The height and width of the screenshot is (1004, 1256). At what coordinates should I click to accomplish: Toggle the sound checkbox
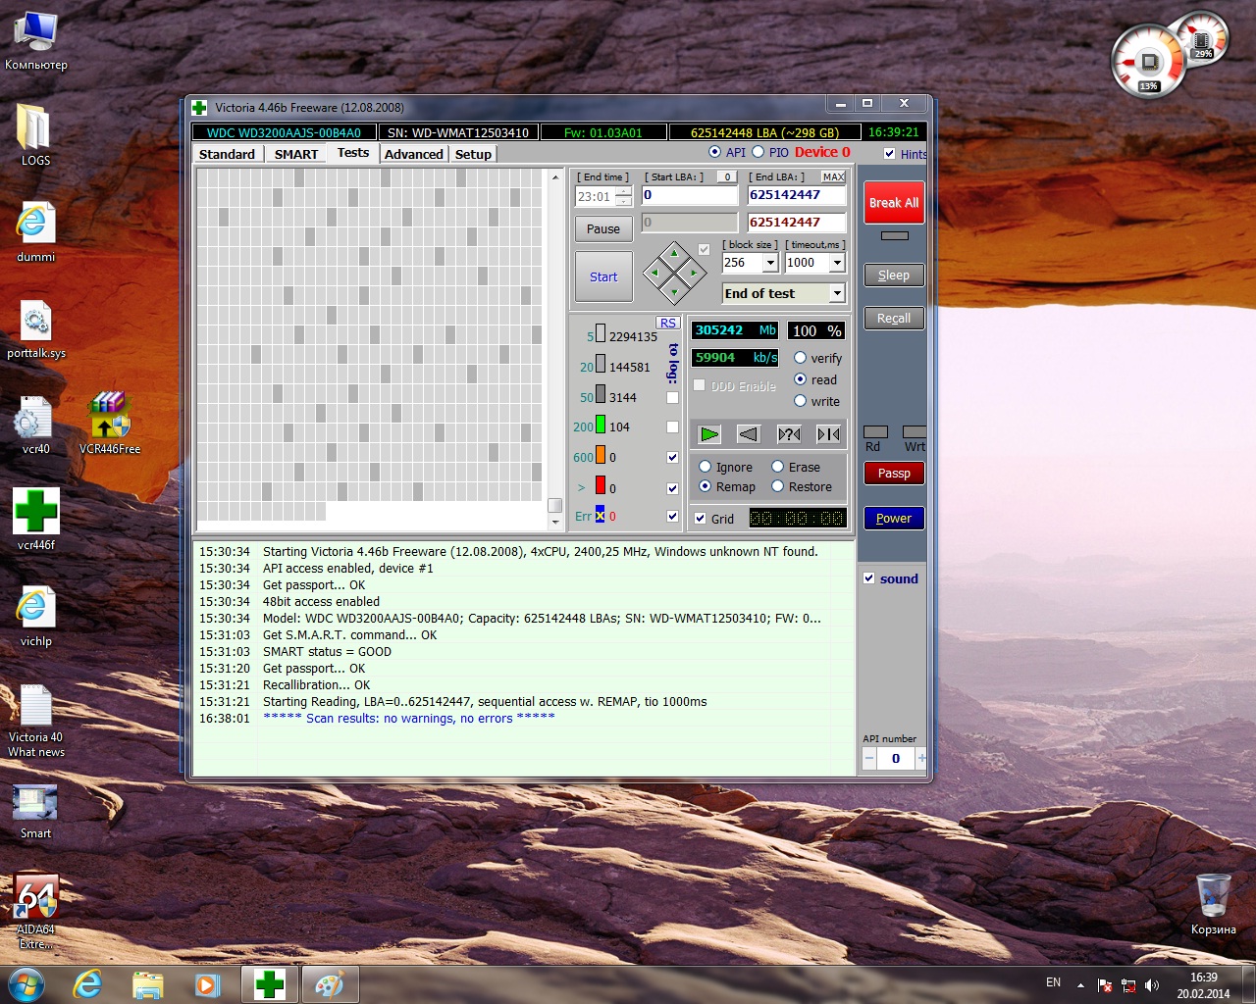(x=869, y=578)
